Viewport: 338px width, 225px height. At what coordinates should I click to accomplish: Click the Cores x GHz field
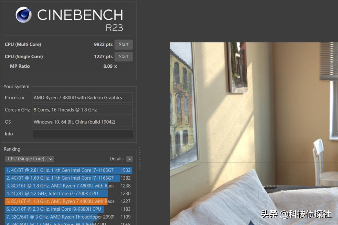83,110
